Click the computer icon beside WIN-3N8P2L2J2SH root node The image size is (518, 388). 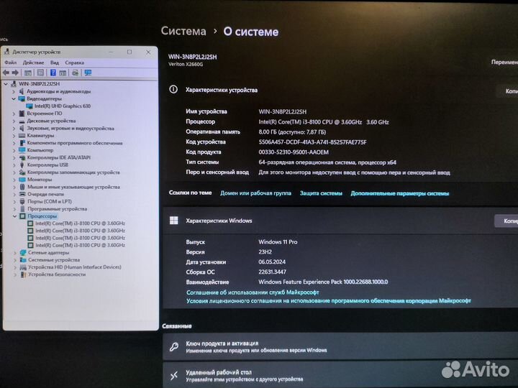coord(14,84)
